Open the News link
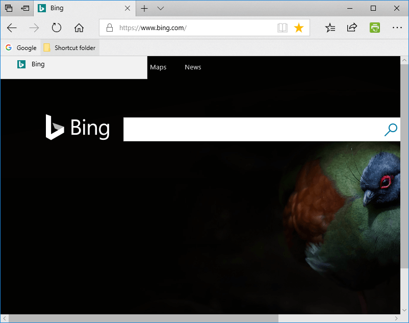 (193, 67)
